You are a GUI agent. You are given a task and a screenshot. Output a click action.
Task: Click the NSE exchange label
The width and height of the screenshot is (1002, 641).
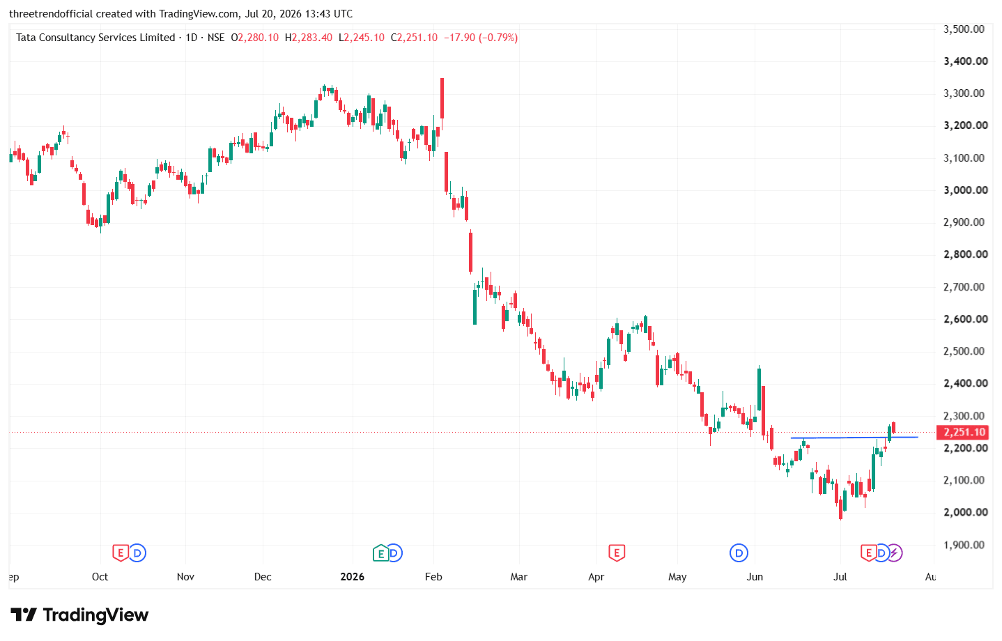coord(216,38)
